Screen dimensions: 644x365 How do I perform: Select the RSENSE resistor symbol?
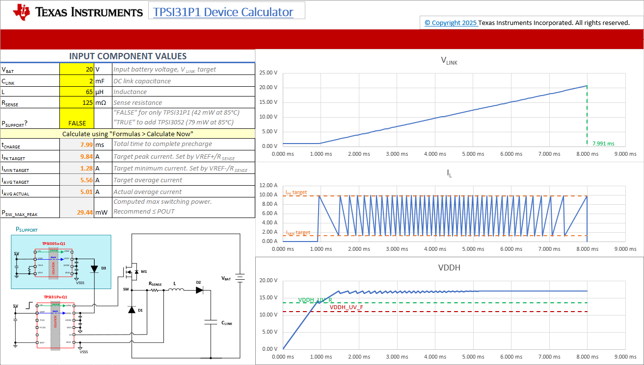(155, 290)
